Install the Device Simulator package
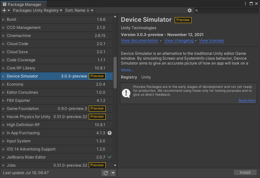The image size is (260, 178). pyautogui.click(x=245, y=172)
